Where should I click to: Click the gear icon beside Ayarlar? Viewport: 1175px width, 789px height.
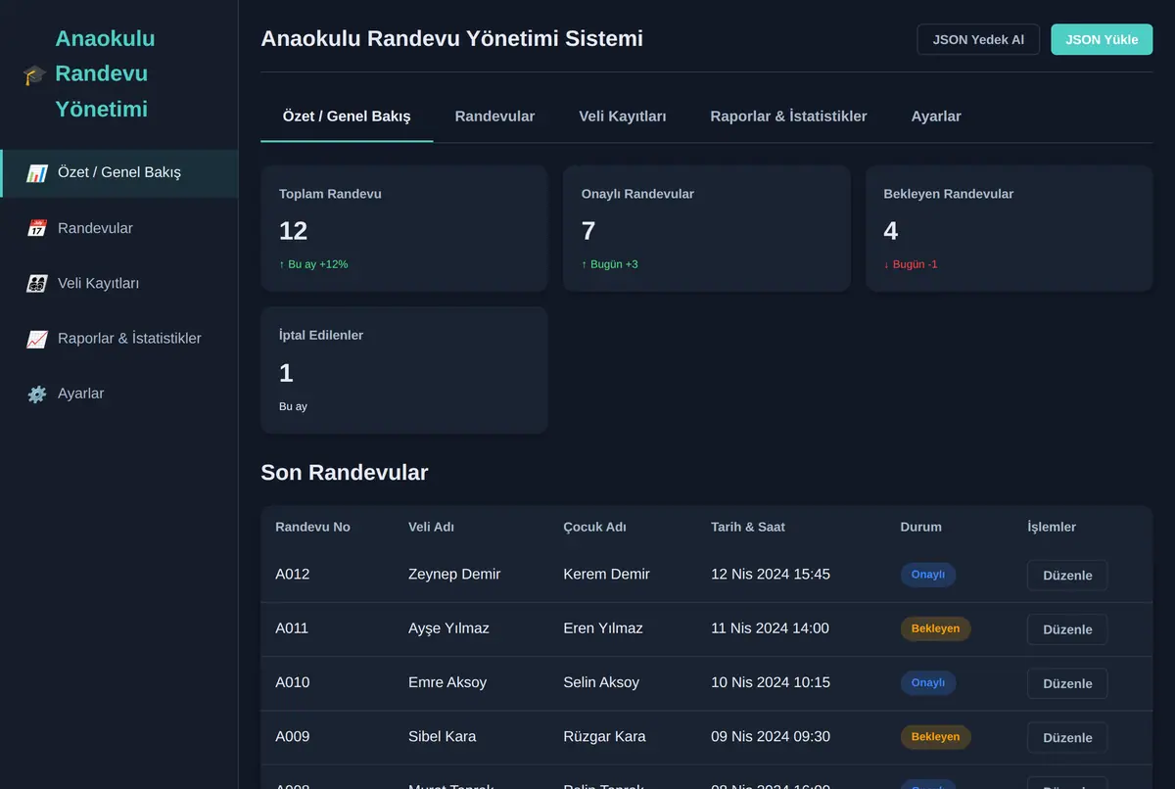point(37,394)
